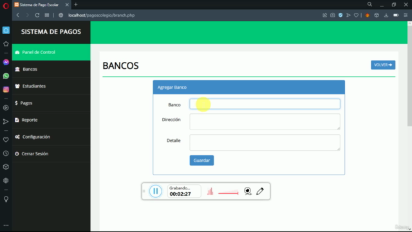Open bookmarks star in Opera sidebar
Screen dimensions: 412x232
(6, 44)
